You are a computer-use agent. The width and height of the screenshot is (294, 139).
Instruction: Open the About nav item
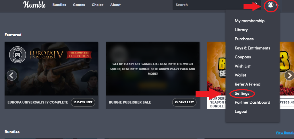pyautogui.click(x=115, y=5)
